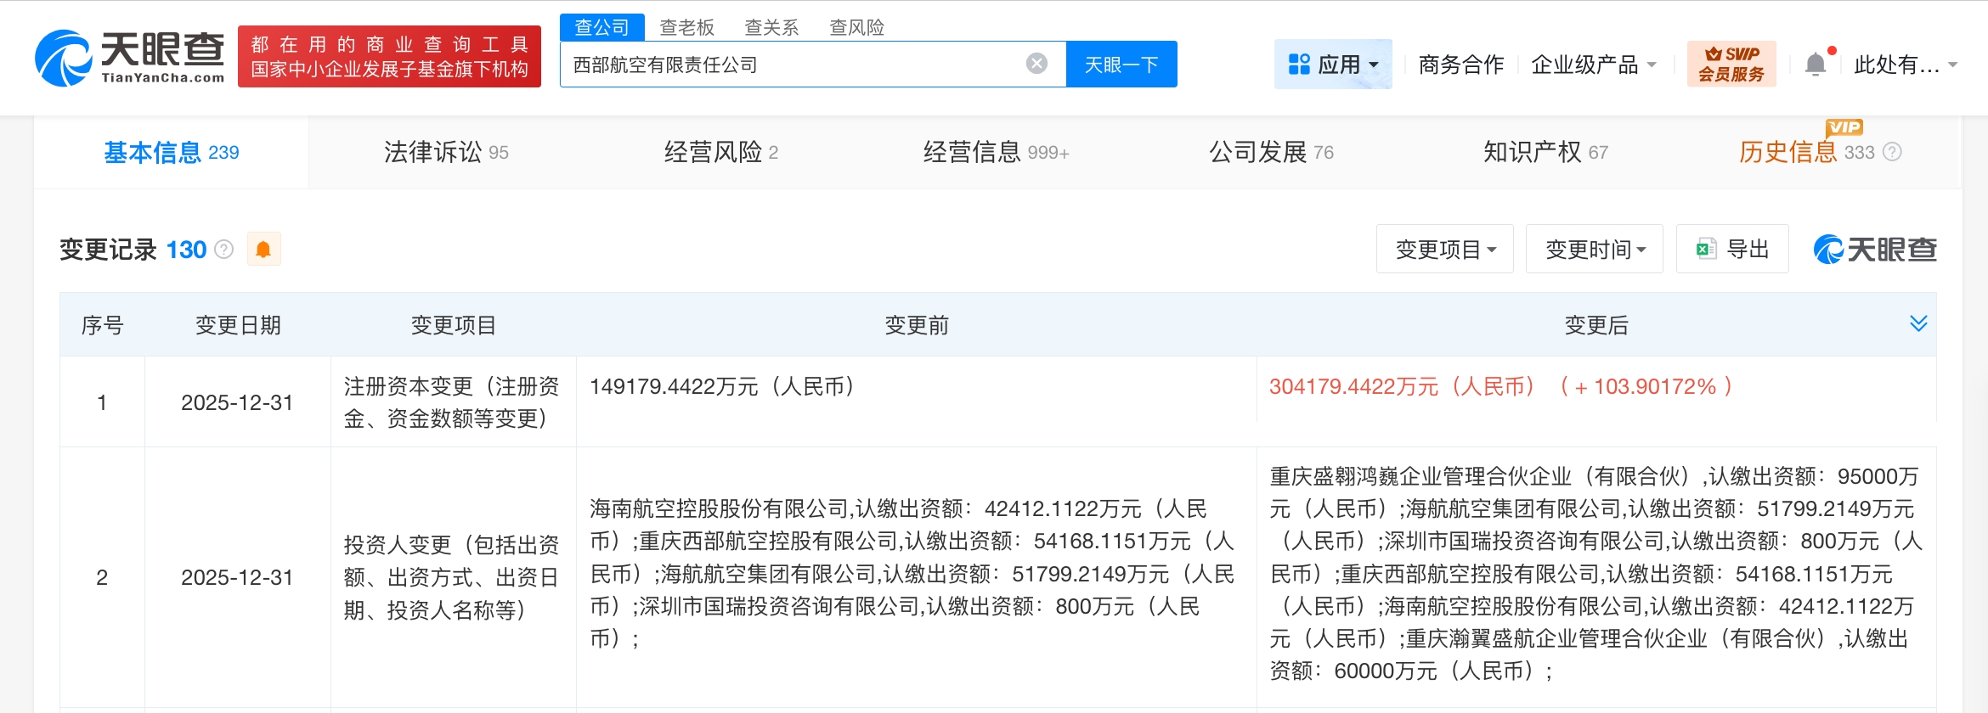Switch to the 法律诉讼 tab
This screenshot has width=1988, height=713.
tap(446, 153)
